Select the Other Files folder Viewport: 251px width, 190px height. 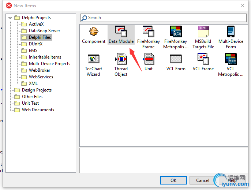pos(28,97)
